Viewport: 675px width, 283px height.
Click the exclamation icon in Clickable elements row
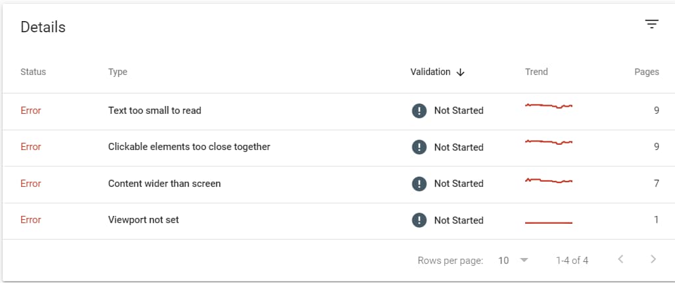pyautogui.click(x=419, y=147)
